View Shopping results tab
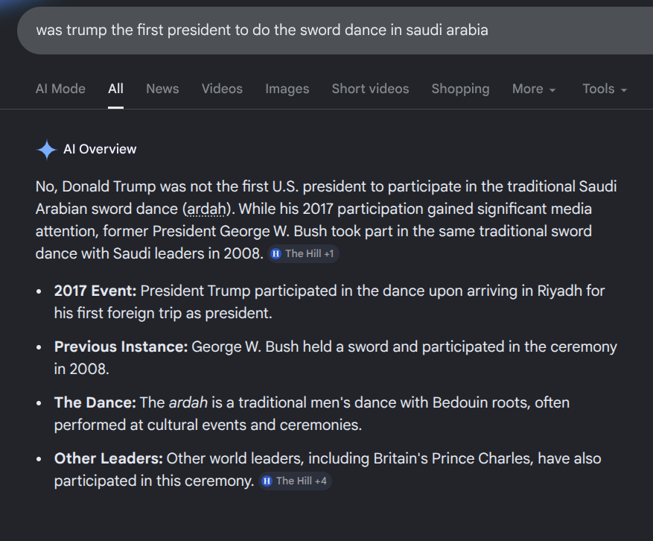This screenshot has width=653, height=541. (x=460, y=89)
